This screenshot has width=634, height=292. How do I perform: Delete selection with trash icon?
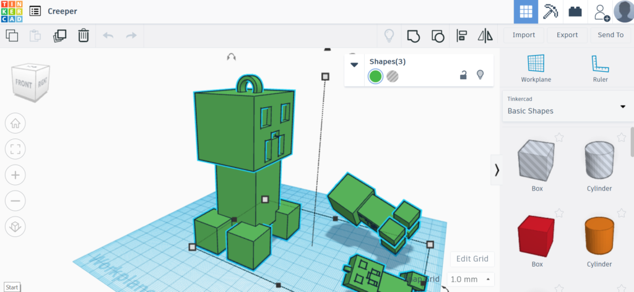point(84,35)
